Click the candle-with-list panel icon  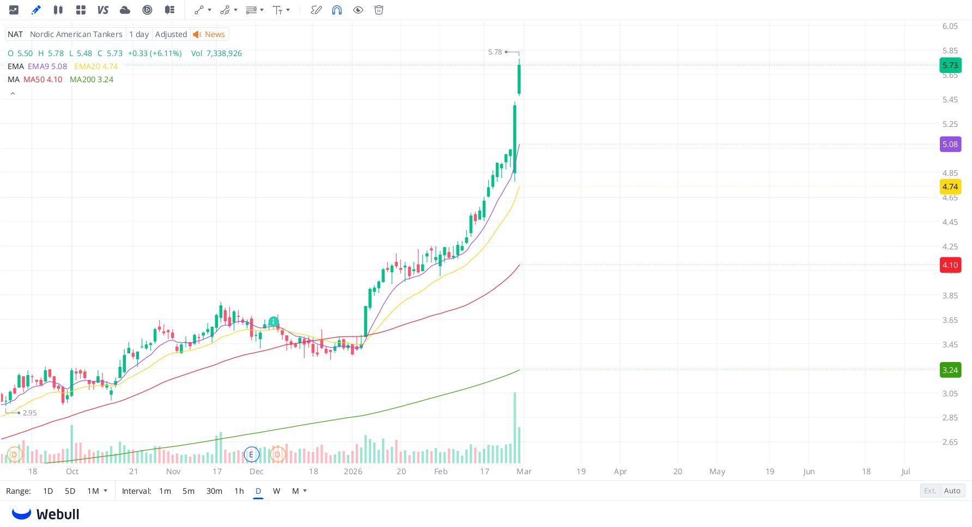coord(169,10)
